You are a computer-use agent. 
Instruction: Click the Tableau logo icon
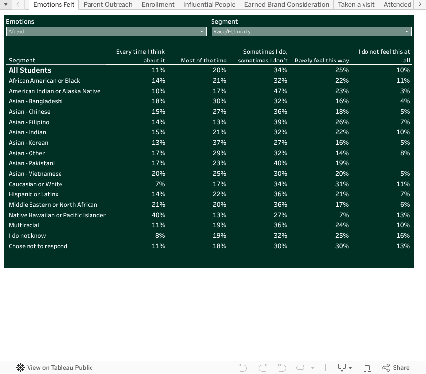(x=20, y=368)
